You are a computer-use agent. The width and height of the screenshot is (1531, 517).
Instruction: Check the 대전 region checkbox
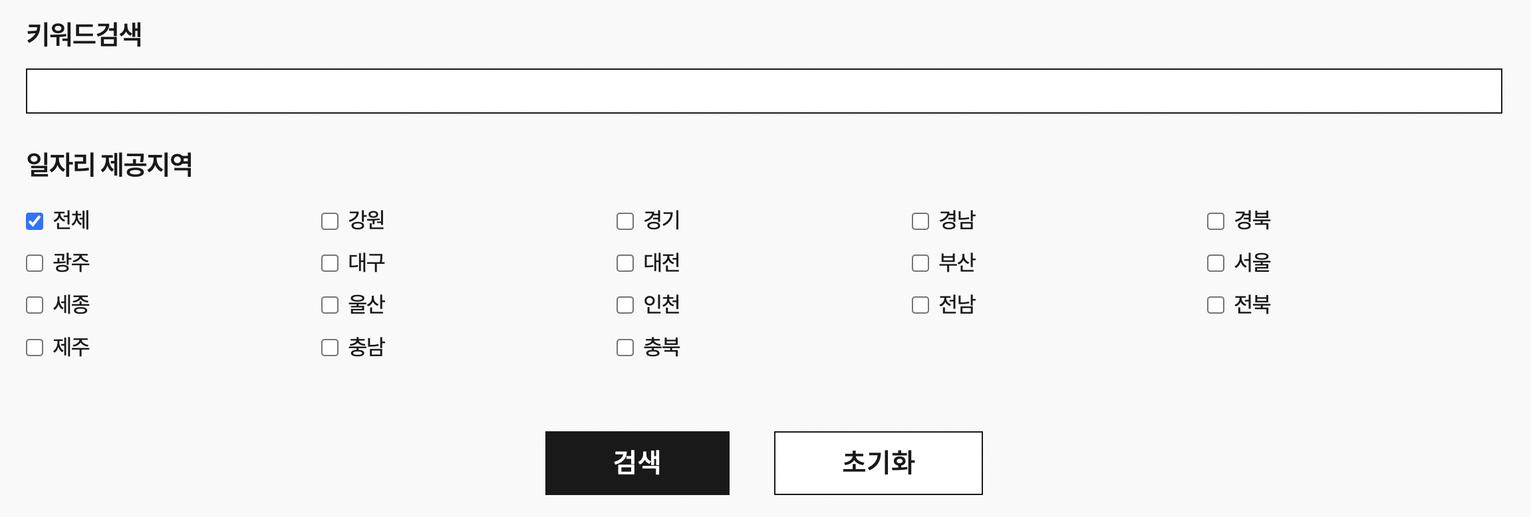click(624, 263)
